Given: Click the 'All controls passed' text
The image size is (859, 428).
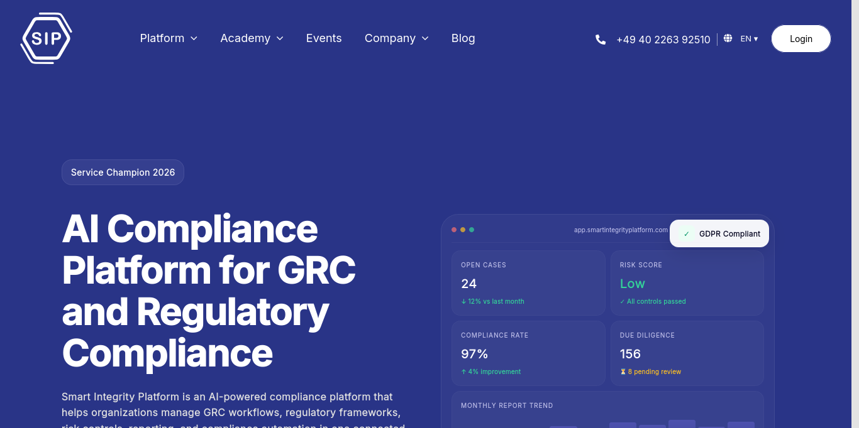Looking at the screenshot, I should [656, 301].
